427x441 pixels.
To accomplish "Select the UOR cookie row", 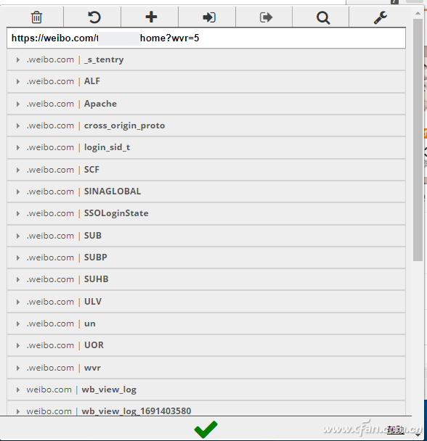I will [206, 345].
